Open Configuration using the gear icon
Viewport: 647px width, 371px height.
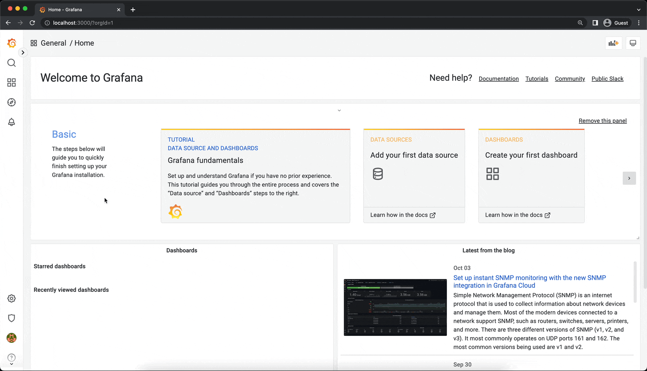[x=11, y=298]
